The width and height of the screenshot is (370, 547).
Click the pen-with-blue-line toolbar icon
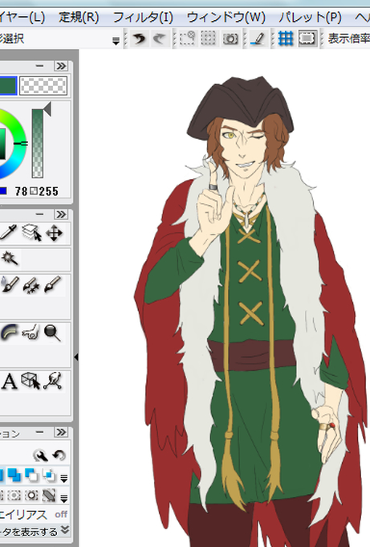[x=258, y=39]
